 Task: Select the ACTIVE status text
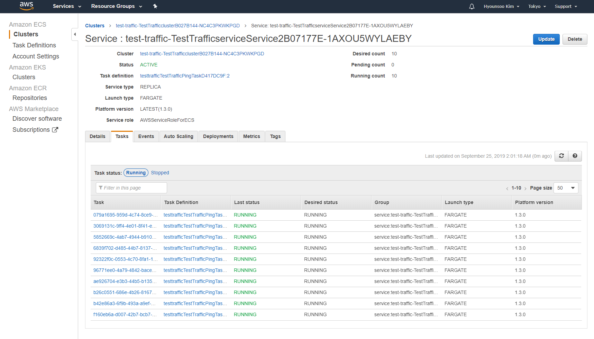coord(149,65)
